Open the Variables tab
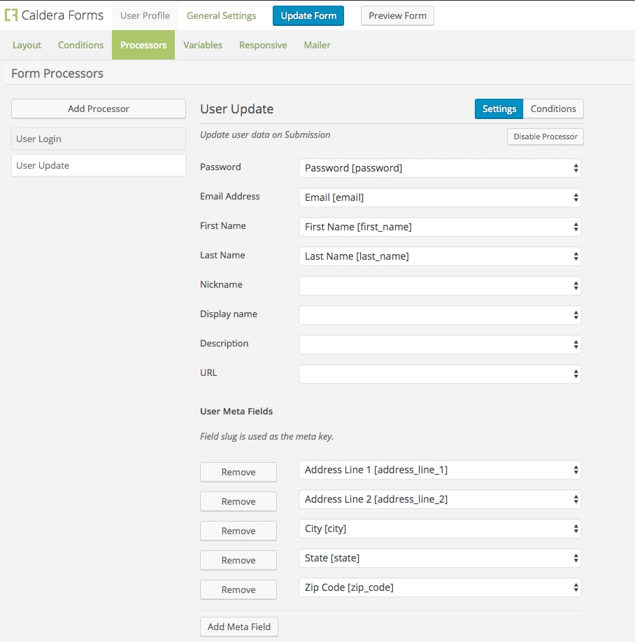Viewport: 635px width, 642px height. click(x=203, y=45)
